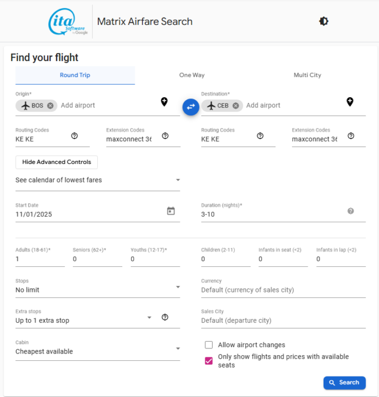Expand See calendar of lowest fares dropdown
The height and width of the screenshot is (397, 379).
click(97, 180)
